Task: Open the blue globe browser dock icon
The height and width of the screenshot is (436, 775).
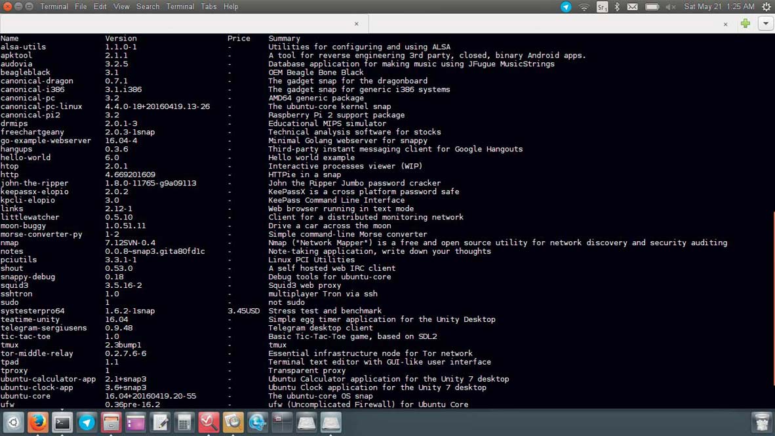Action: click(258, 423)
